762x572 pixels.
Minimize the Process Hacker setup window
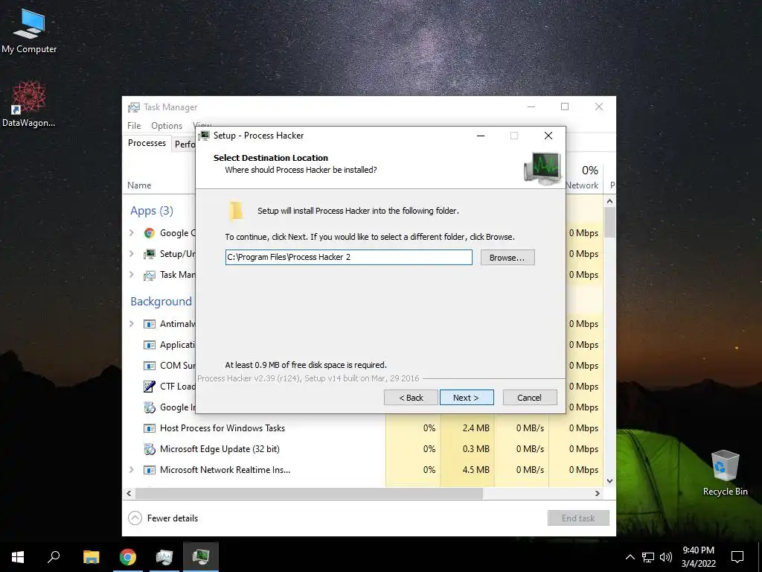point(481,136)
